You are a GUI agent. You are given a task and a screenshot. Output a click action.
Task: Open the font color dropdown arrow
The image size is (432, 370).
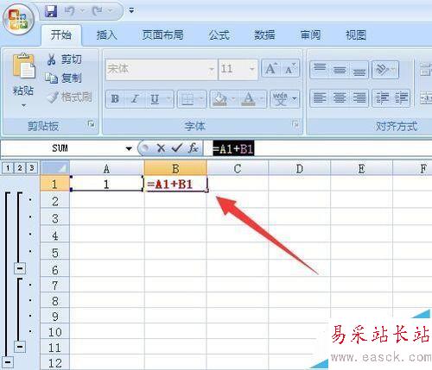pyautogui.click(x=262, y=99)
